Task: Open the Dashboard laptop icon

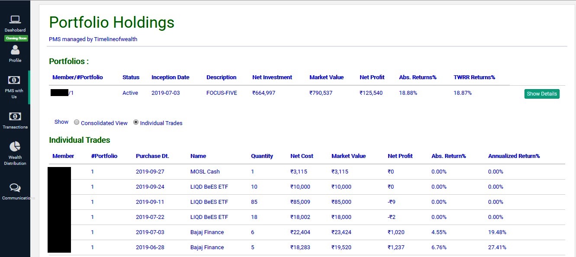Action: coord(15,19)
